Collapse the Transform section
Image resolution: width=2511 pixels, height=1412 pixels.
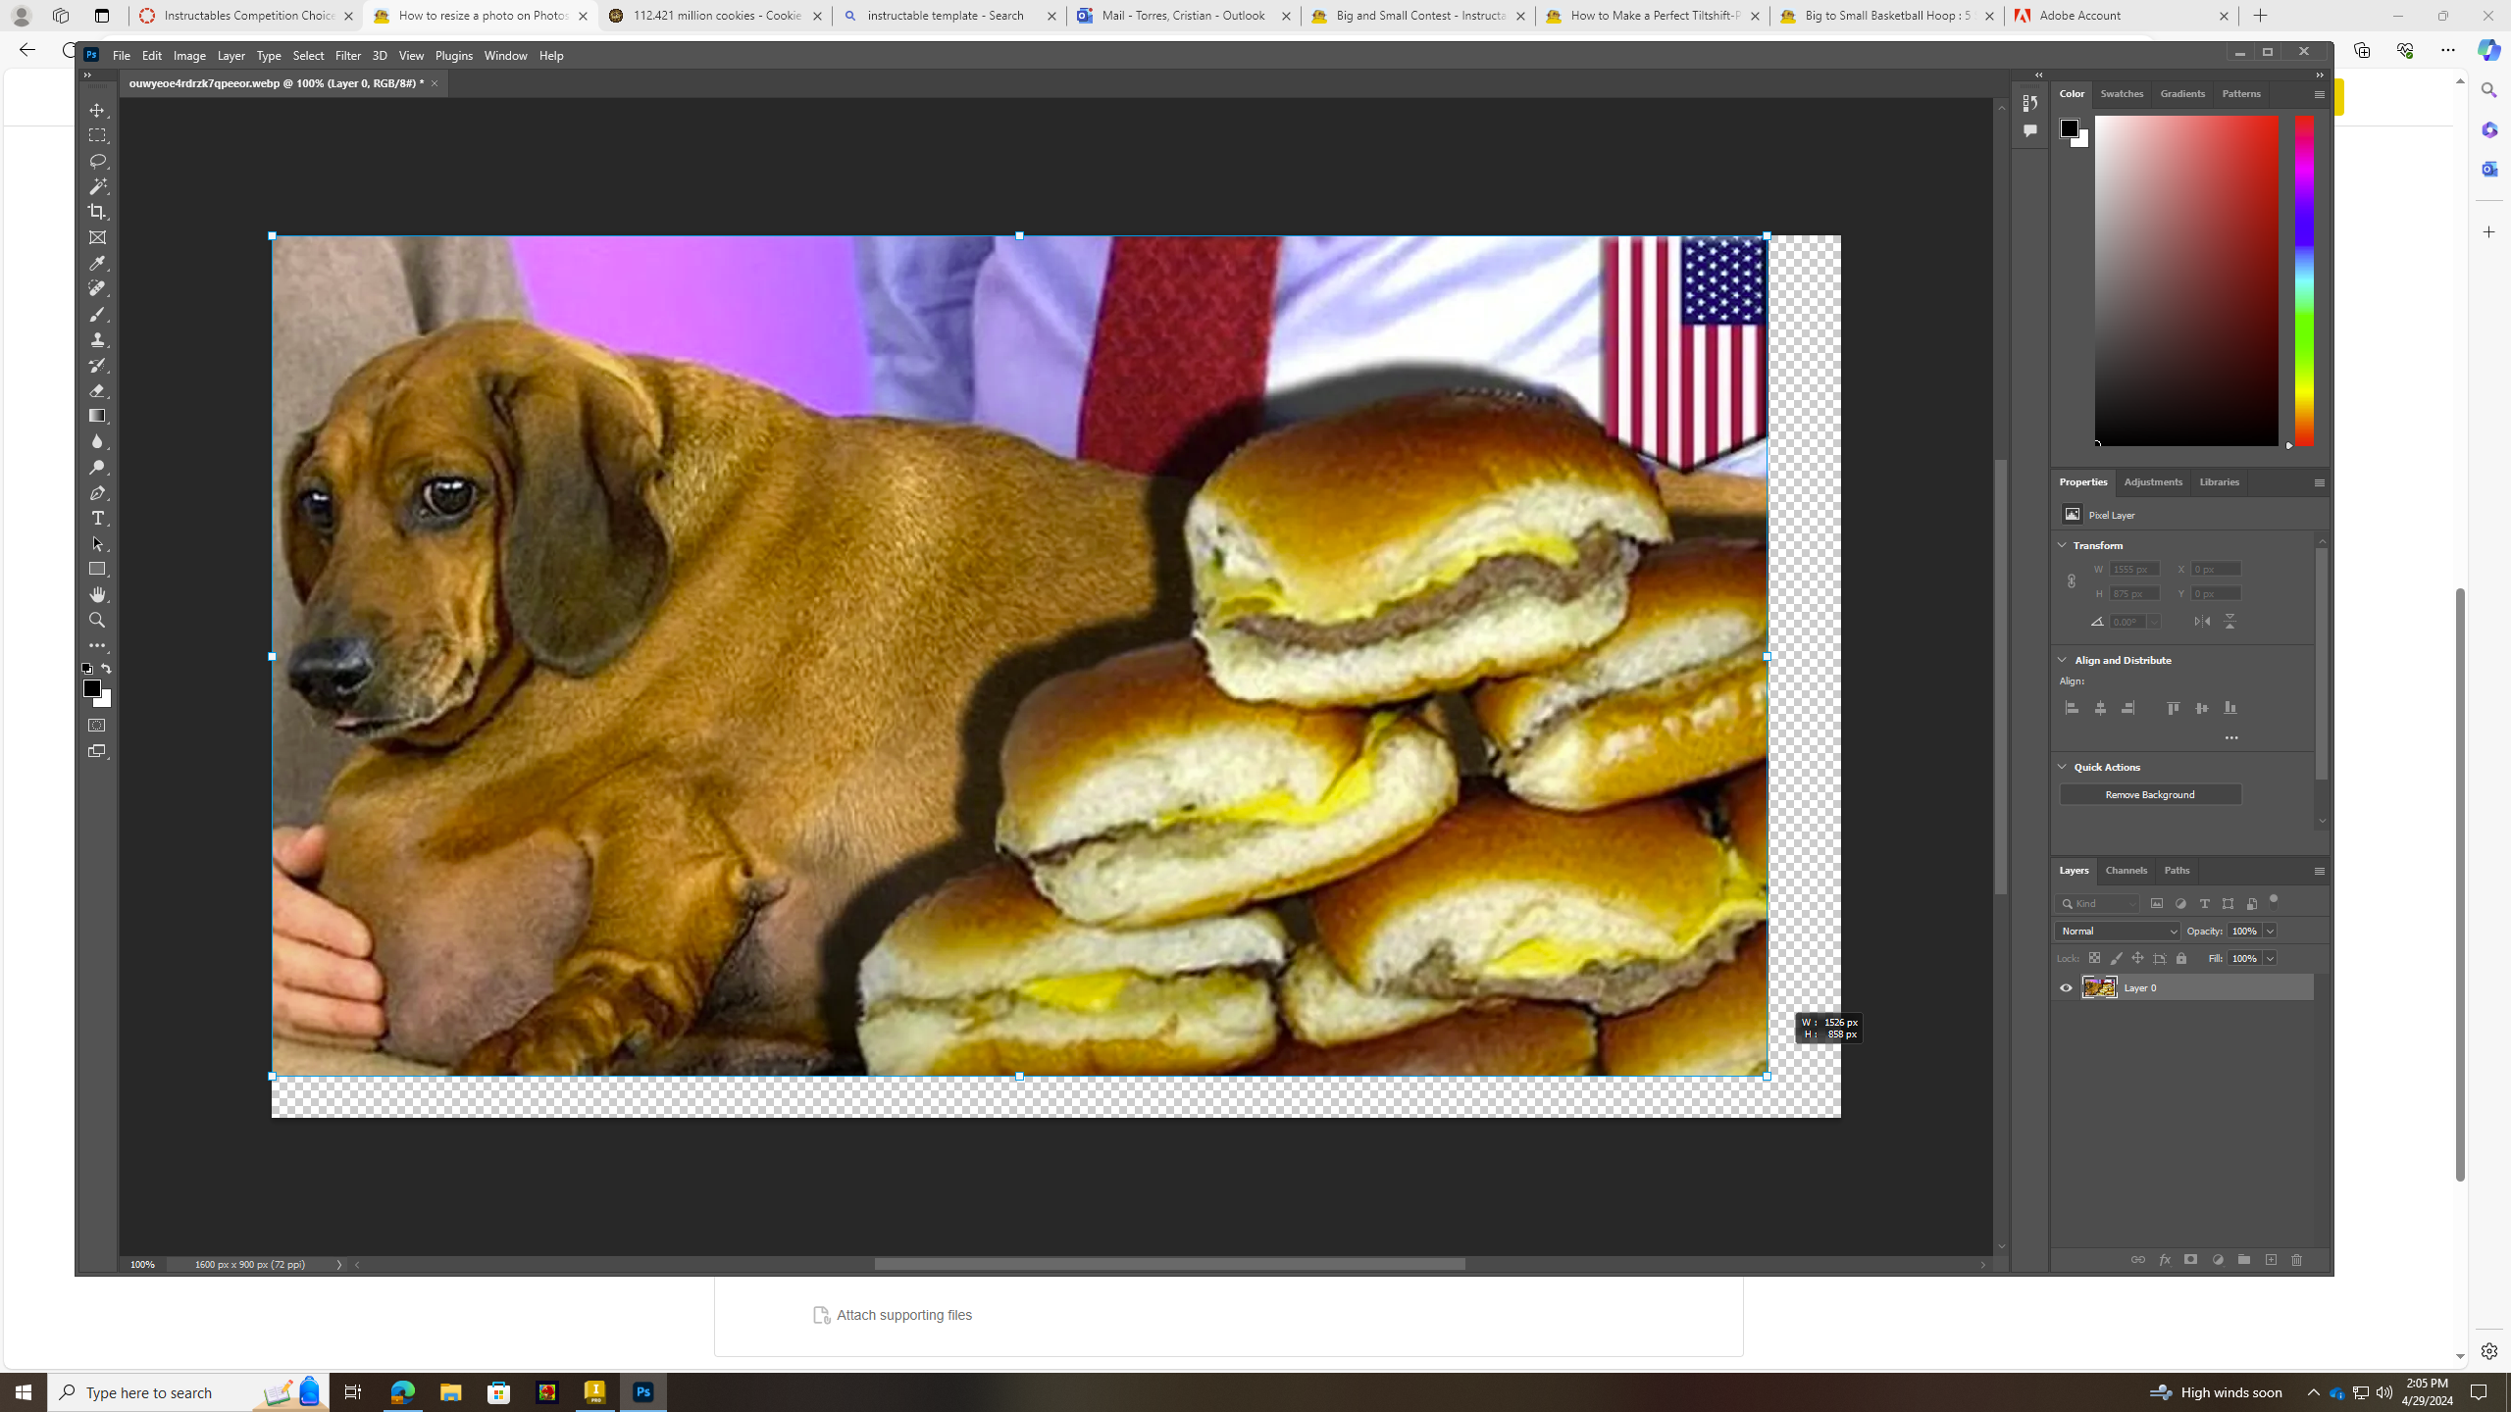(2063, 544)
